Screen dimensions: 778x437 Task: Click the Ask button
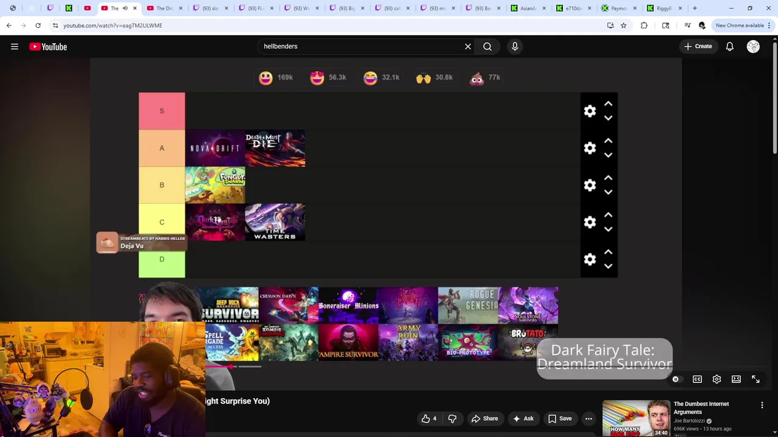coord(523,418)
